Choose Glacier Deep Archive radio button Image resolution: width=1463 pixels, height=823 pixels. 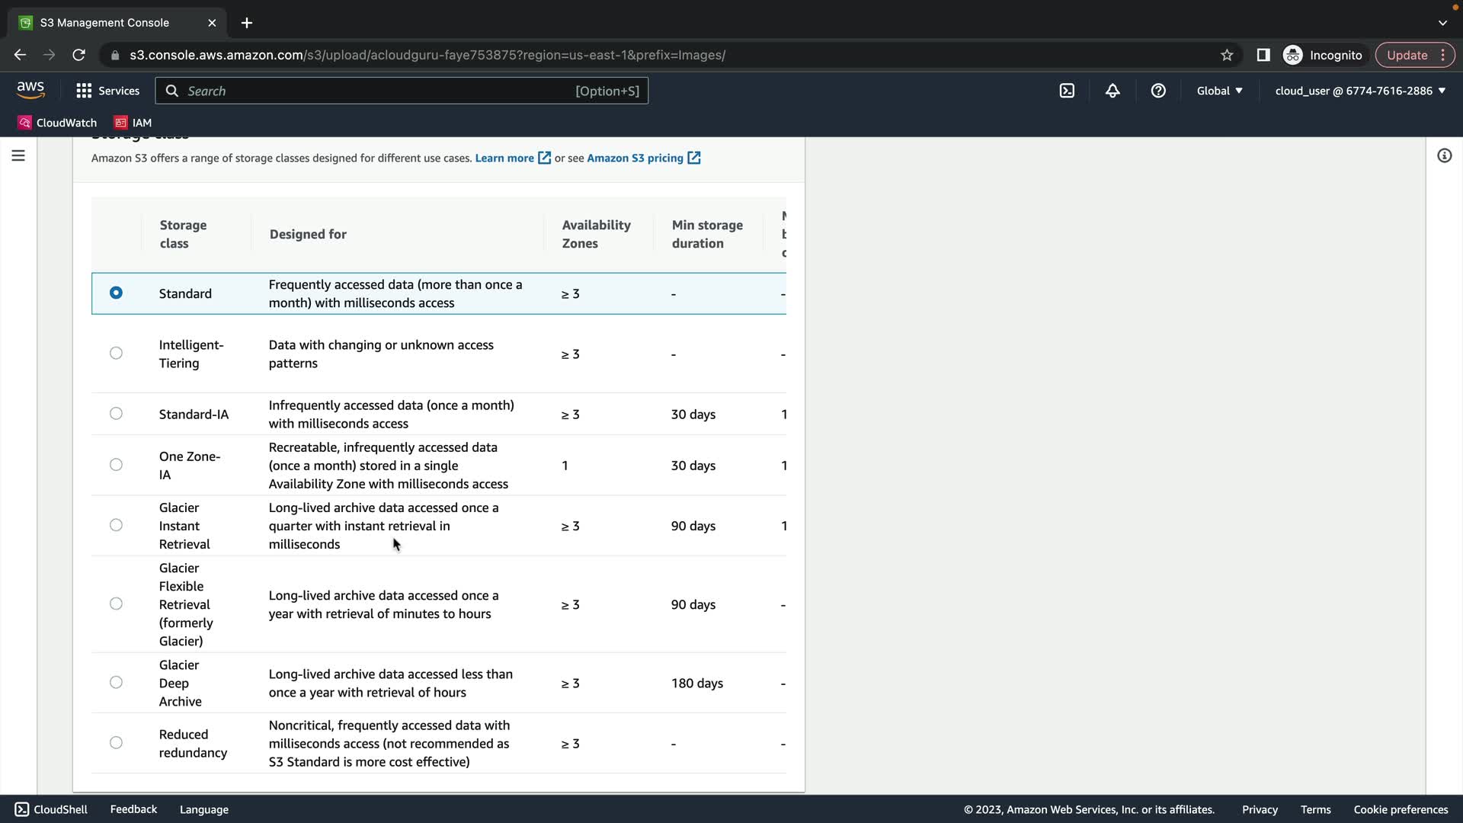pos(116,682)
